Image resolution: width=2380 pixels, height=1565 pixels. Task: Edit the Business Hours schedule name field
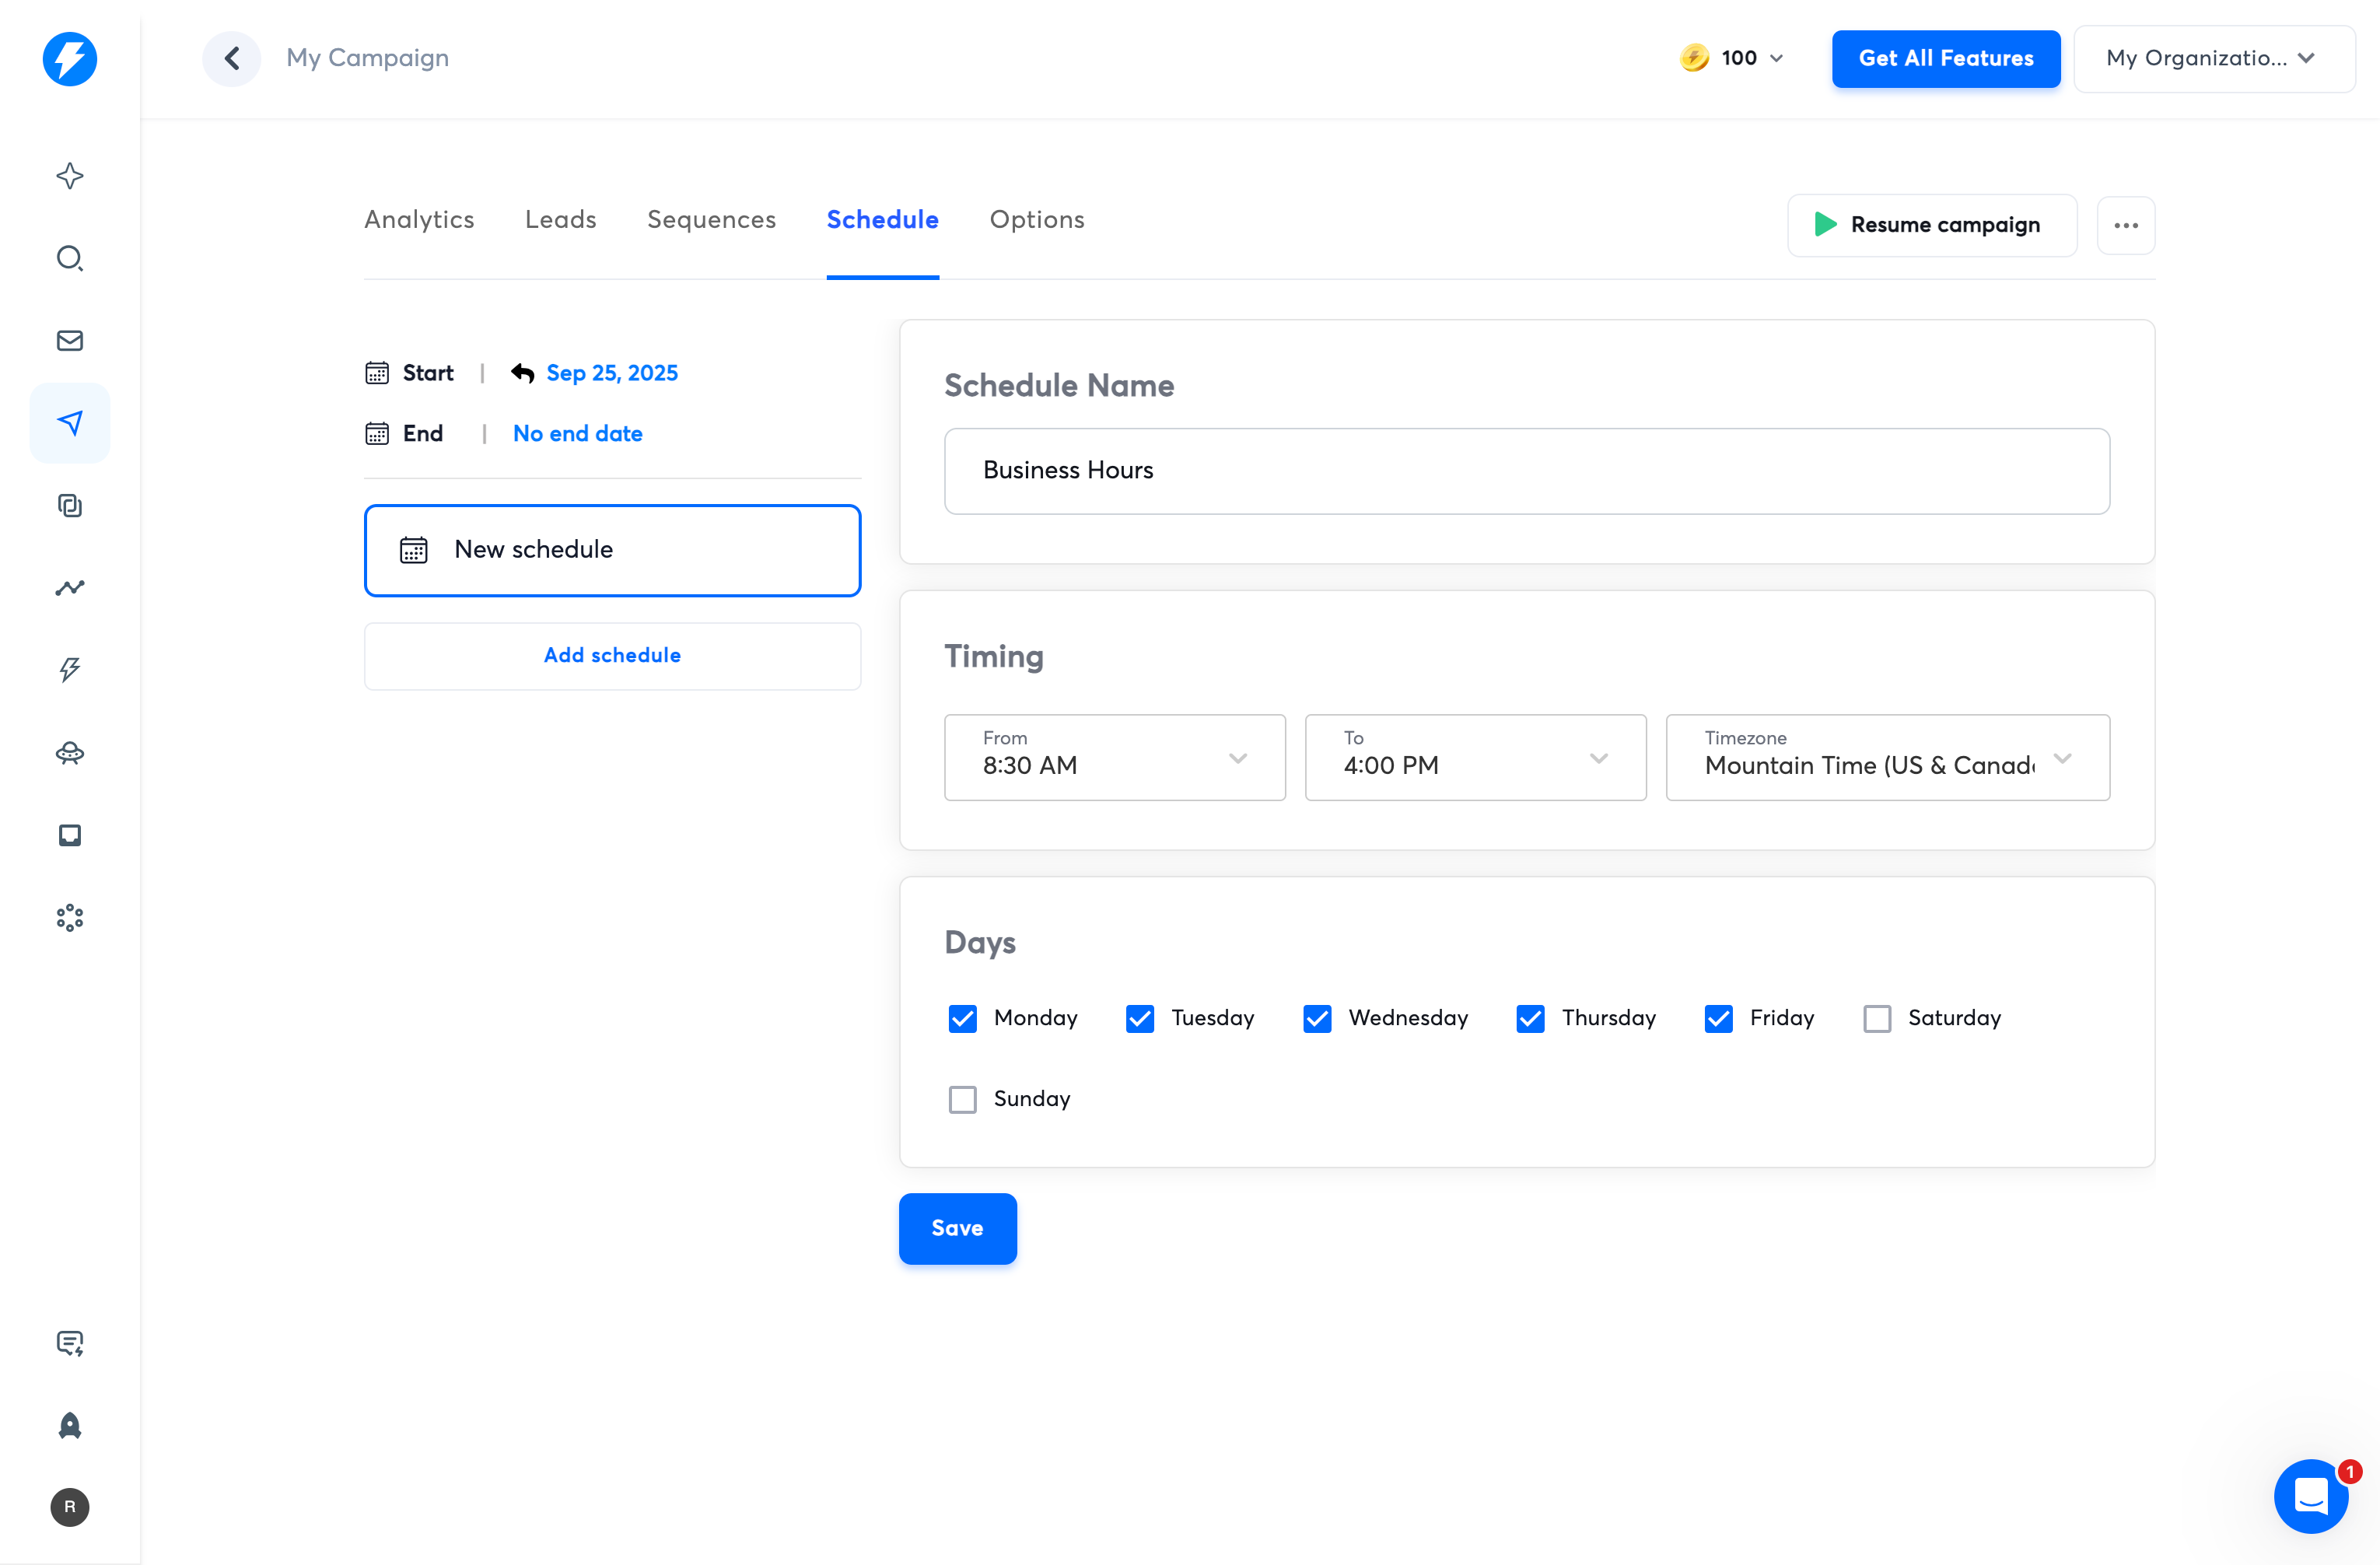click(1526, 471)
